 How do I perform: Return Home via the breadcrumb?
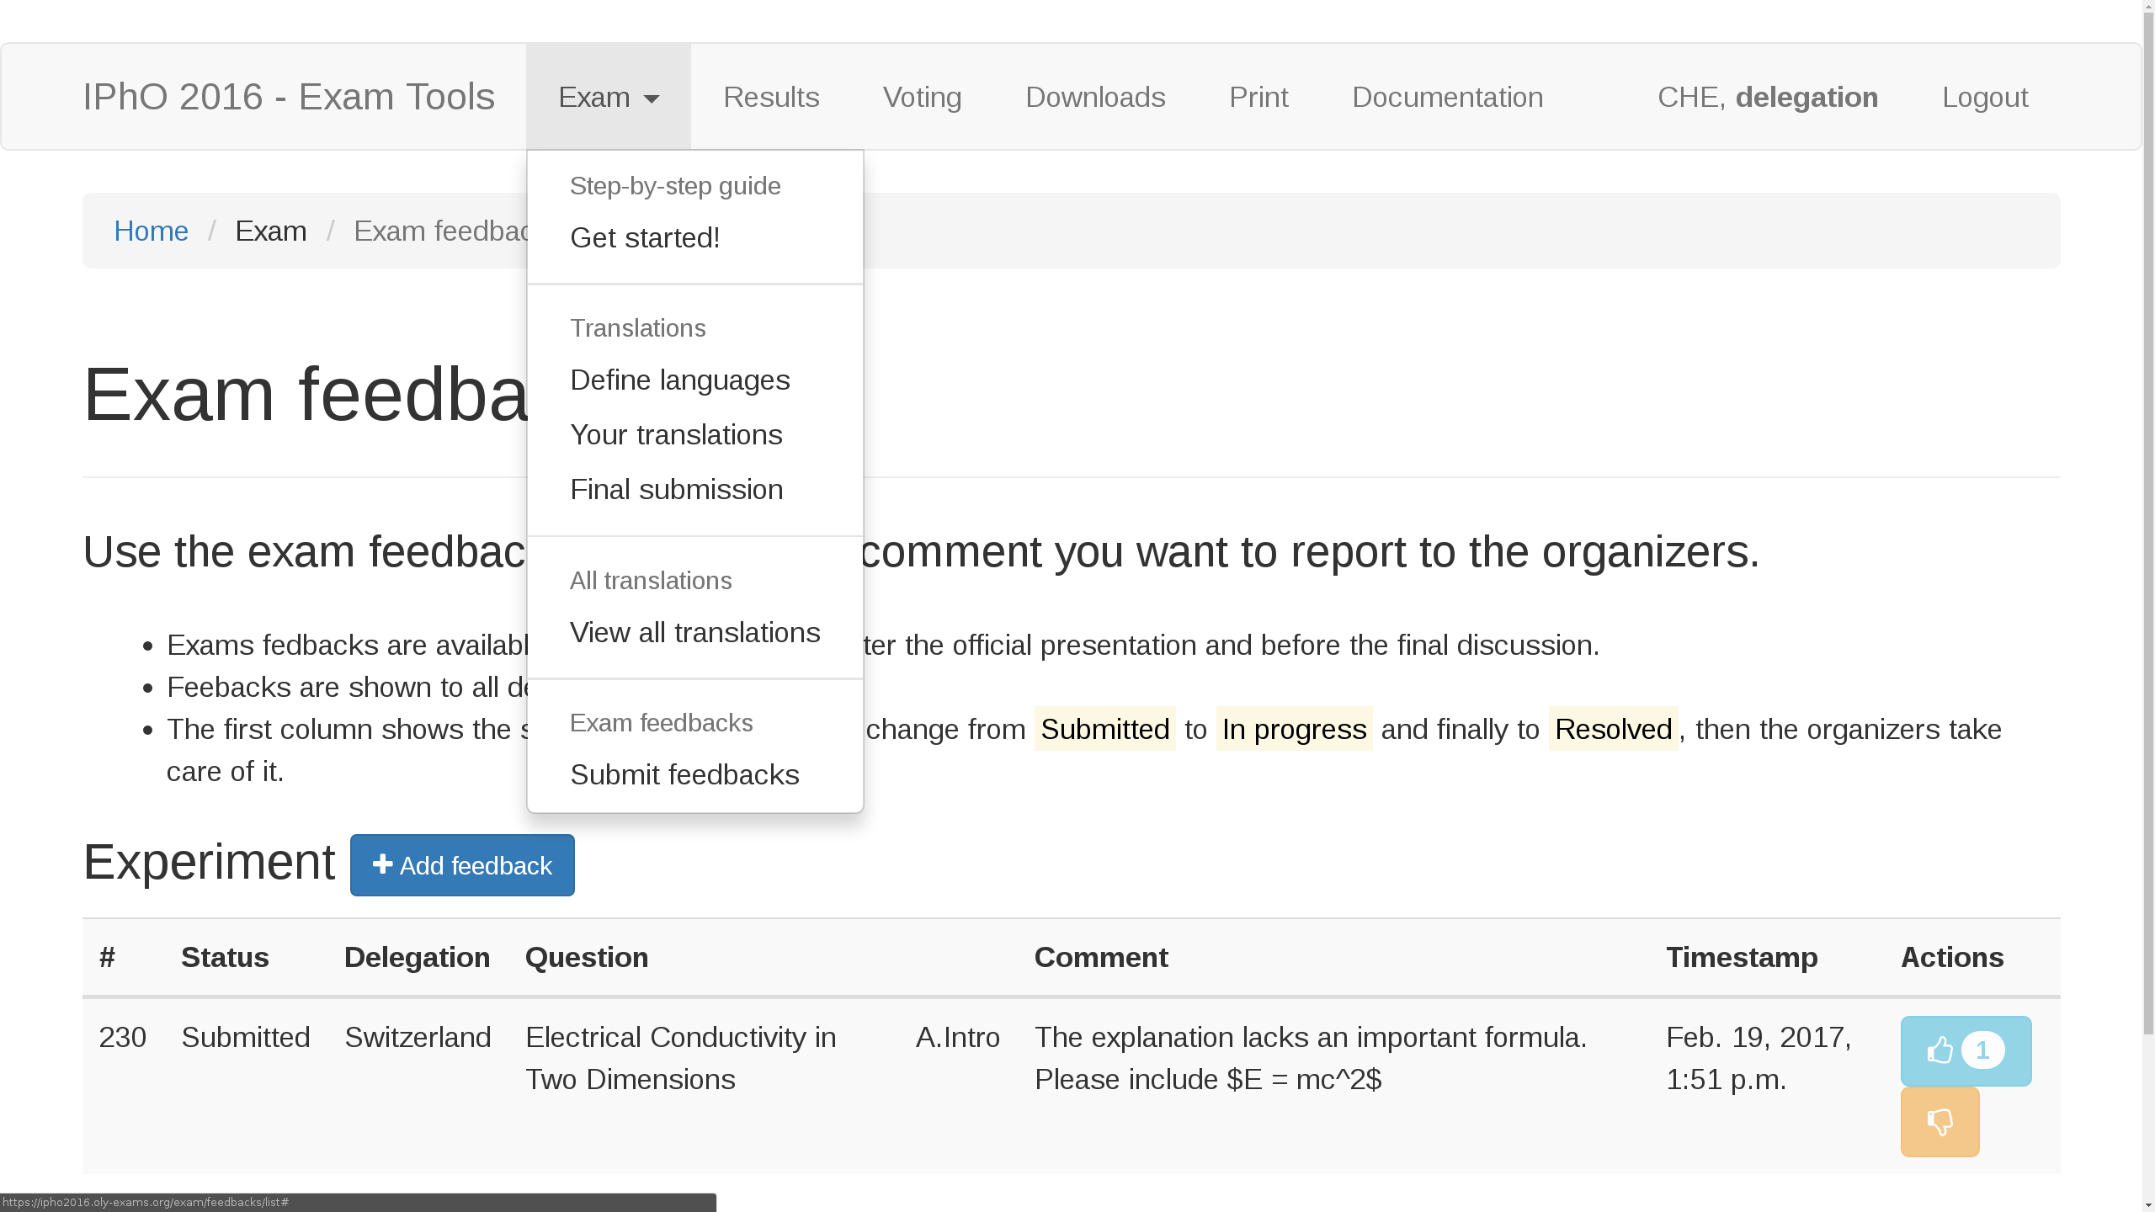(152, 230)
